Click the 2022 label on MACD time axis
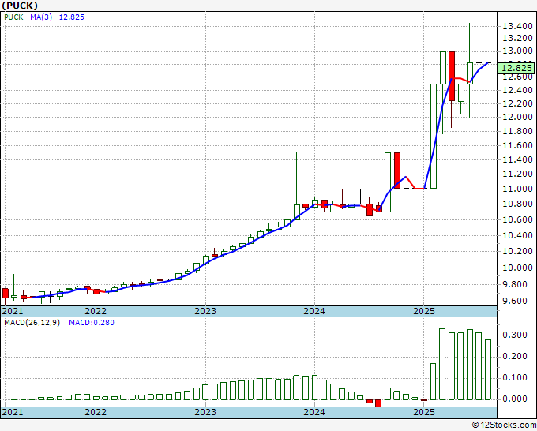 click(96, 412)
